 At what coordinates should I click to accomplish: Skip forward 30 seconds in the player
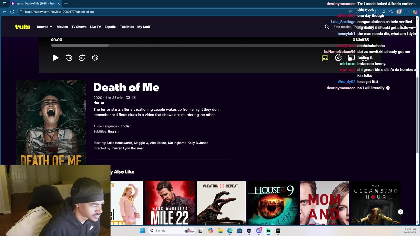pyautogui.click(x=82, y=58)
